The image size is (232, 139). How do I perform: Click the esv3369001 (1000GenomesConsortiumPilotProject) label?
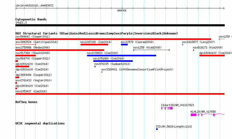click(137, 69)
